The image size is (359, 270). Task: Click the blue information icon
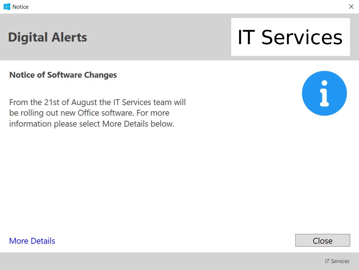coord(324,93)
